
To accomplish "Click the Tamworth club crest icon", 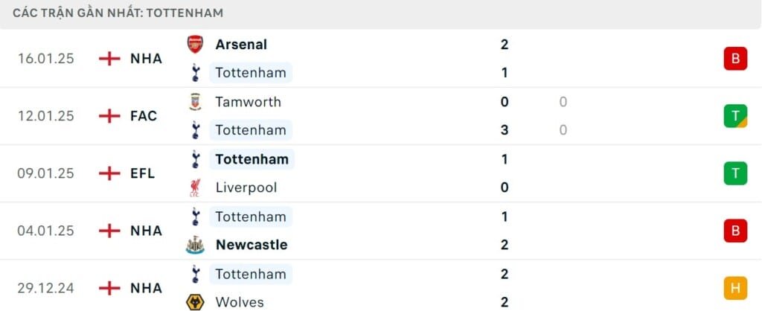I will (195, 102).
